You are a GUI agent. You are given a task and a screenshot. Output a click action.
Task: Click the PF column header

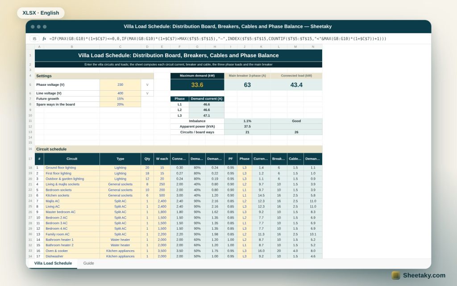coord(231,159)
